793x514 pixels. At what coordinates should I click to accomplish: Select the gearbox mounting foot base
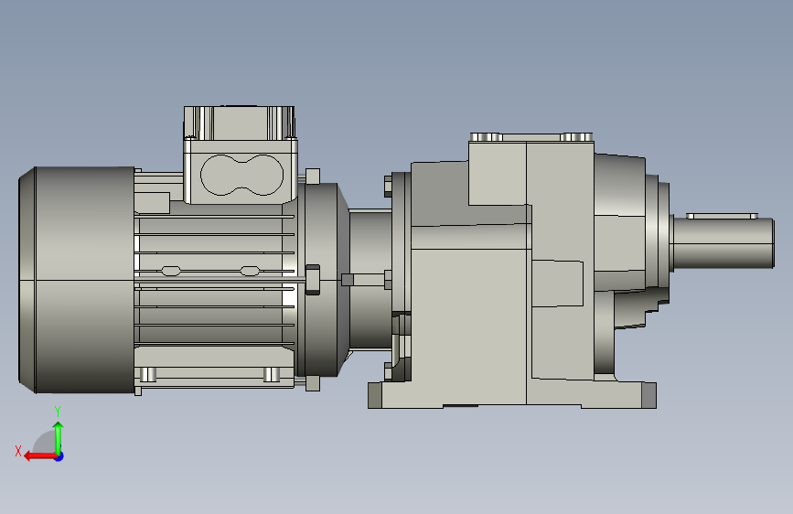pos(512,394)
